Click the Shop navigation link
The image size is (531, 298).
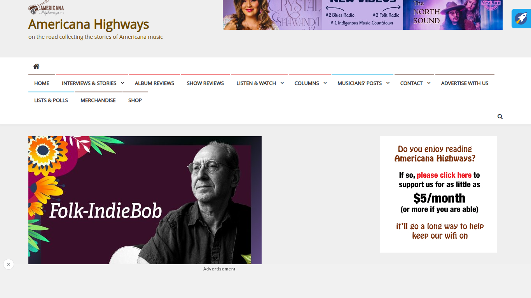pyautogui.click(x=135, y=100)
